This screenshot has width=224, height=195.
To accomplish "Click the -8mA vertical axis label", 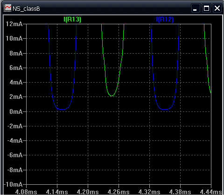I will 15,170.
